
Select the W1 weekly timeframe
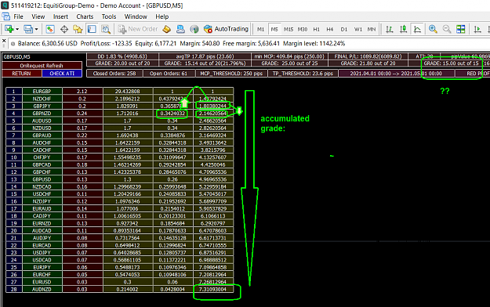(358, 29)
